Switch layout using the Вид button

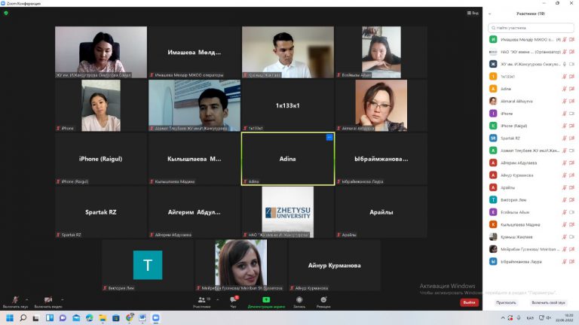(473, 13)
